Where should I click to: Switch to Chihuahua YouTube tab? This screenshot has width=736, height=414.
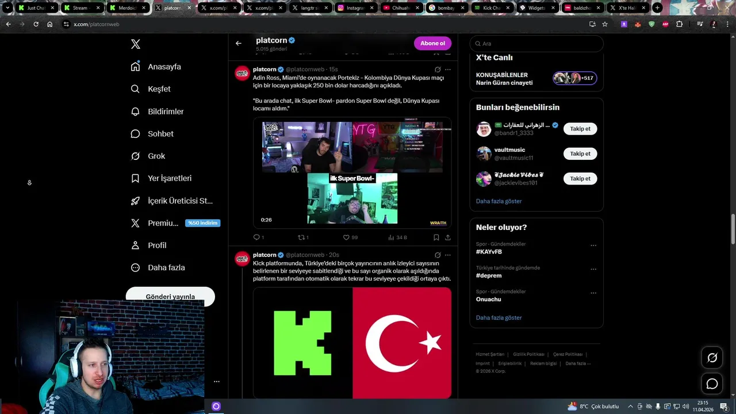click(x=401, y=8)
